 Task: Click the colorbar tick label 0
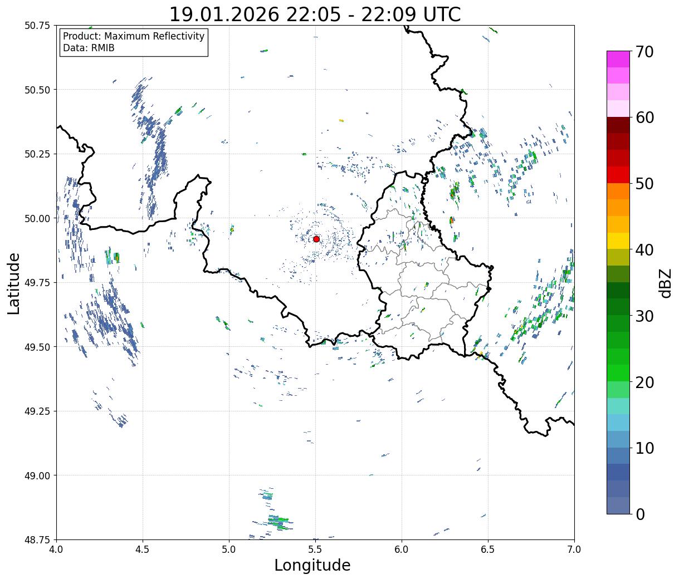pyautogui.click(x=640, y=514)
